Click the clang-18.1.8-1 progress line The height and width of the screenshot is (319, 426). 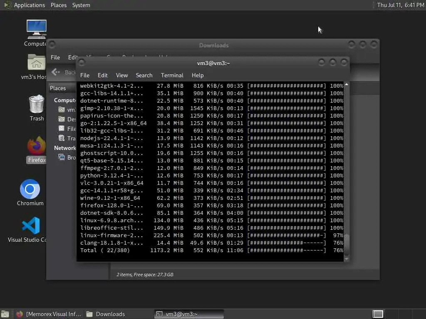pos(212,243)
